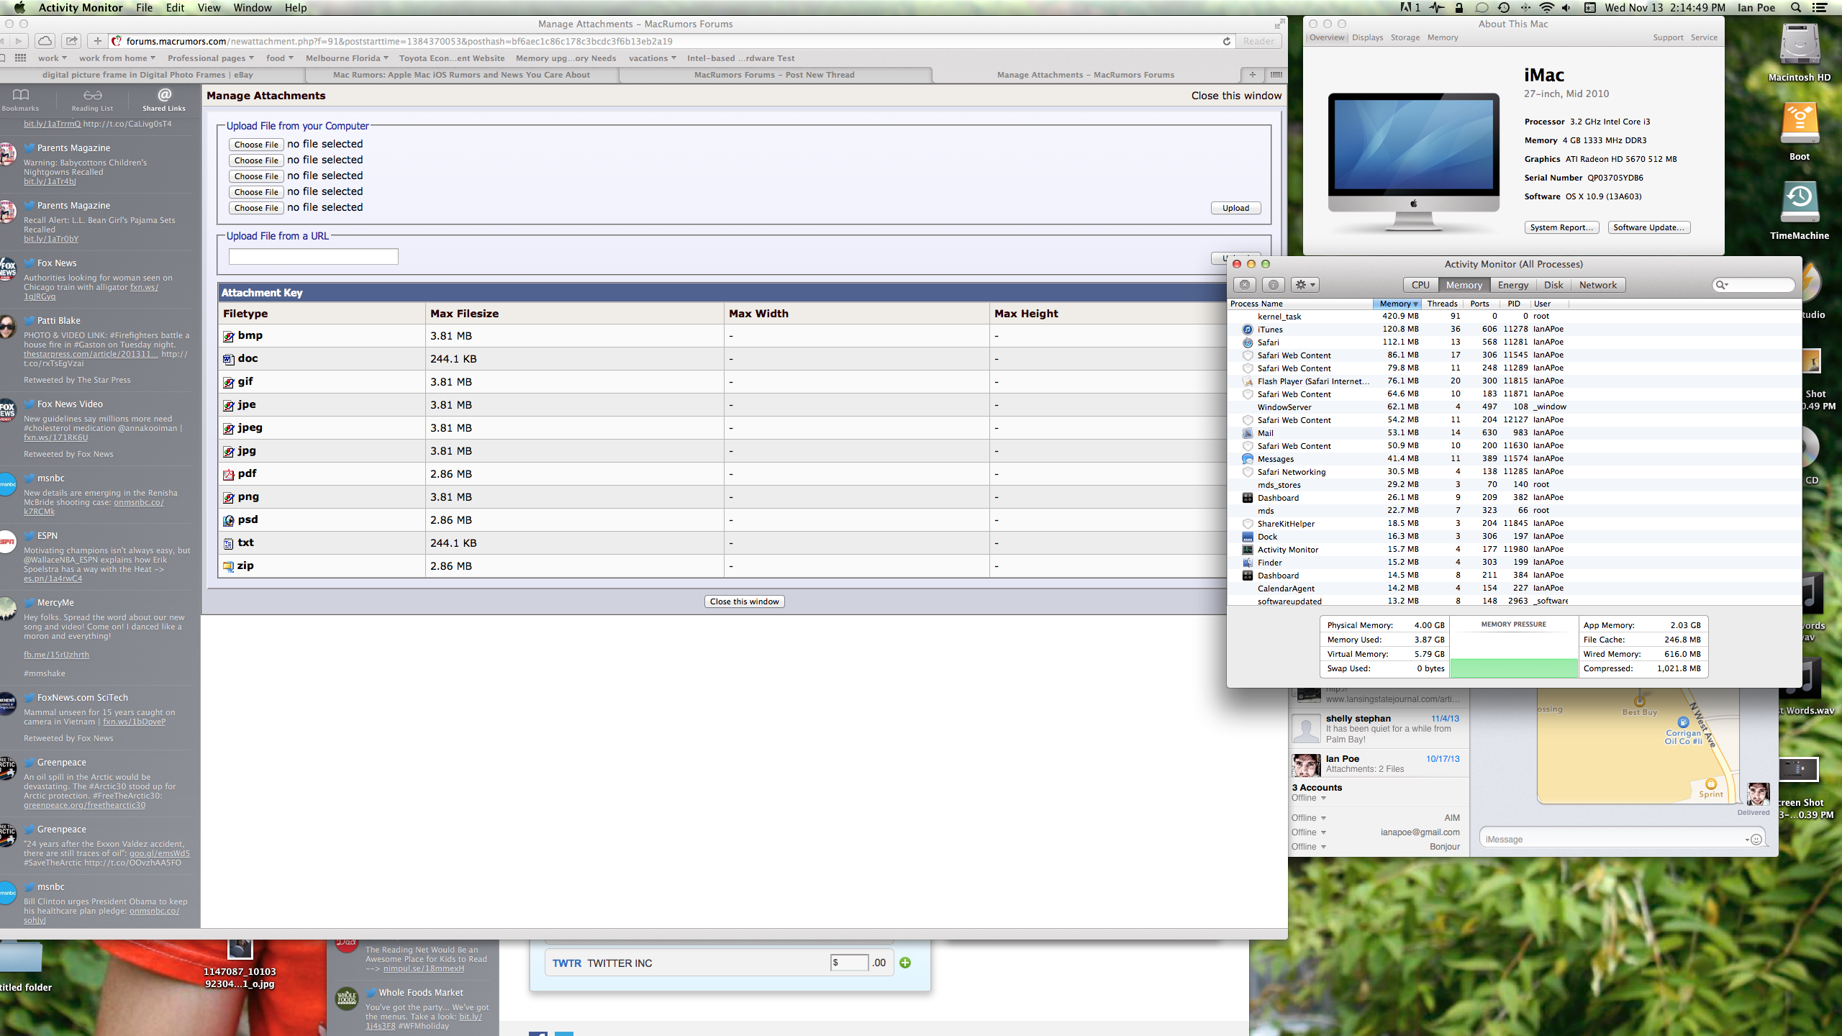This screenshot has height=1036, width=1842.
Task: Click the Software Update… button
Action: coord(1649,227)
